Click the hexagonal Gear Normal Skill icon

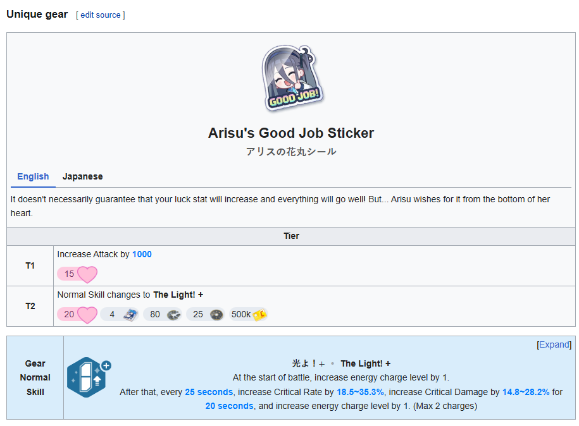85,377
